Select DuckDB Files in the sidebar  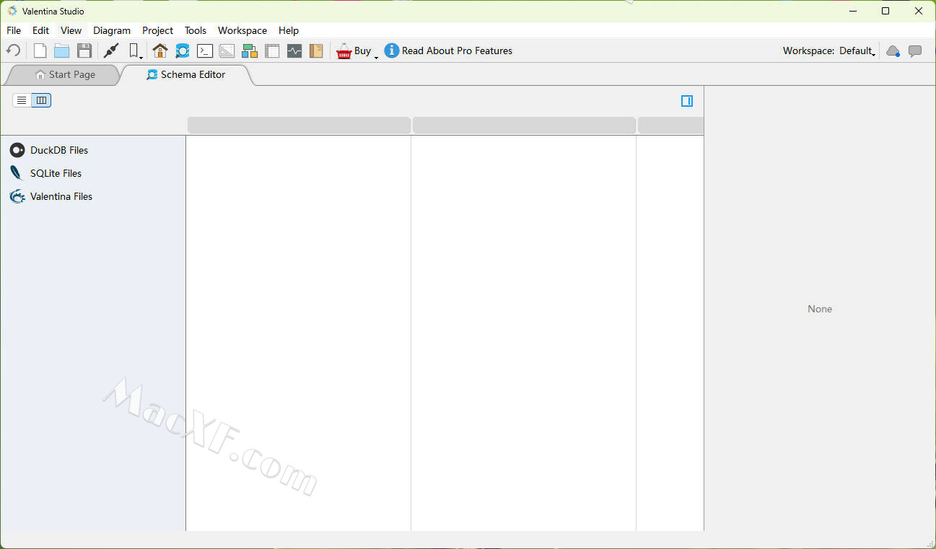click(x=58, y=150)
